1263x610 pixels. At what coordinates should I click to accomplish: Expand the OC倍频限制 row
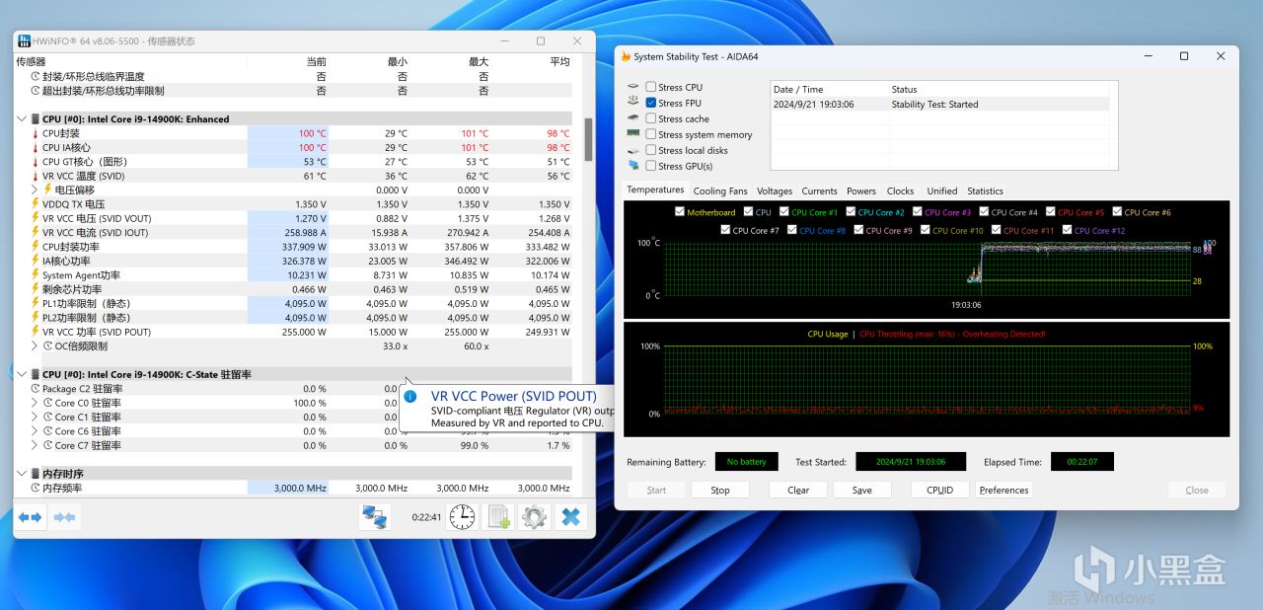tap(35, 346)
